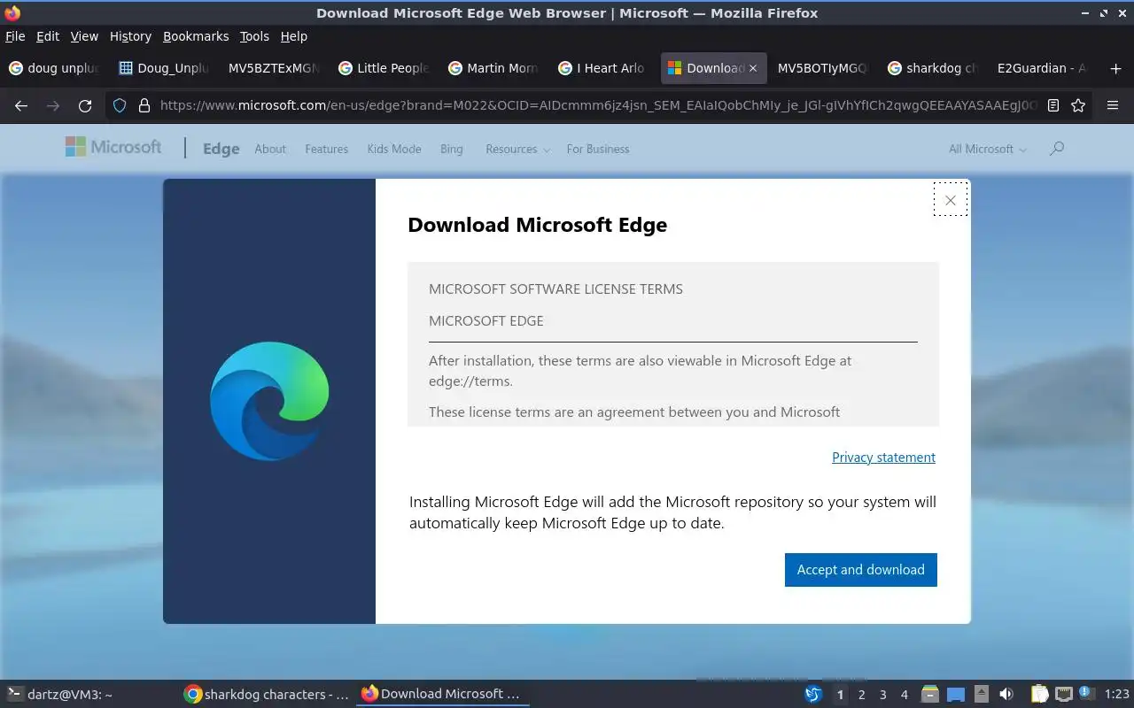Click the clock showing 1:23
Screen dimensions: 1134x708
pos(1116,695)
